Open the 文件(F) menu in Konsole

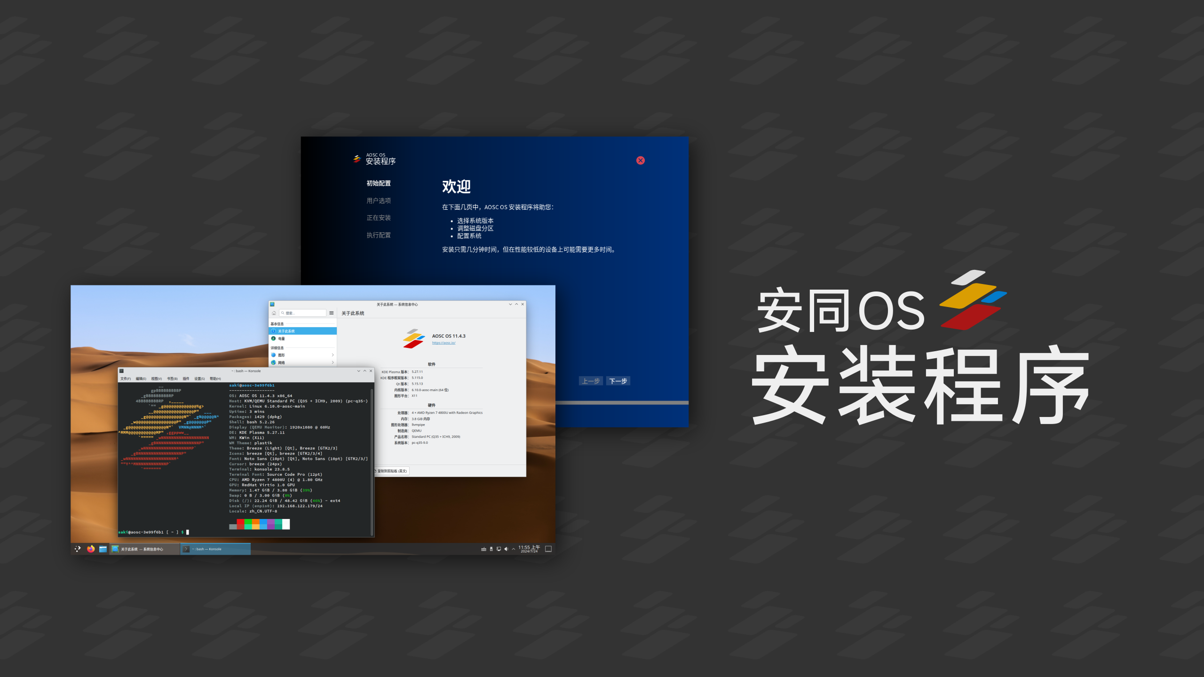point(125,378)
